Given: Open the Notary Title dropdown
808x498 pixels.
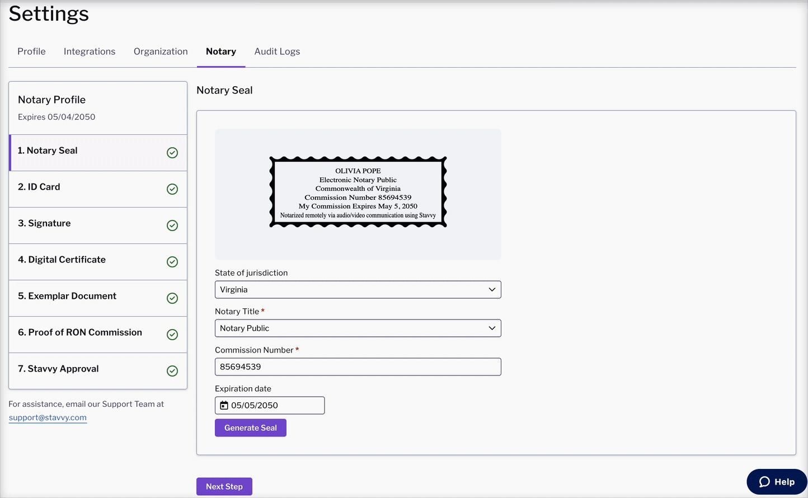Looking at the screenshot, I should pos(358,328).
